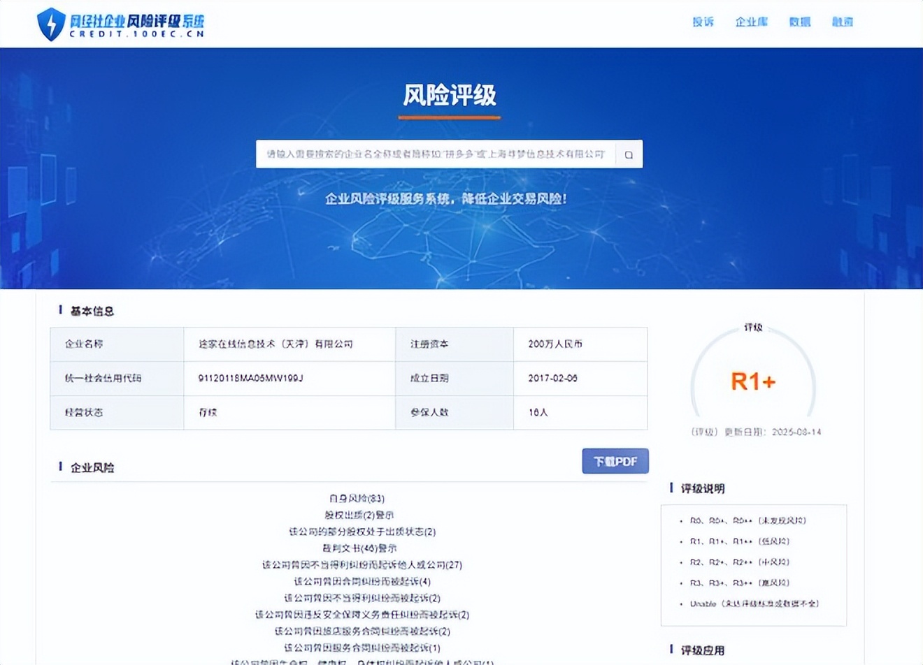Click 该公司的部分股权处于出质状态(2) line
Image resolution: width=923 pixels, height=665 pixels.
362,532
